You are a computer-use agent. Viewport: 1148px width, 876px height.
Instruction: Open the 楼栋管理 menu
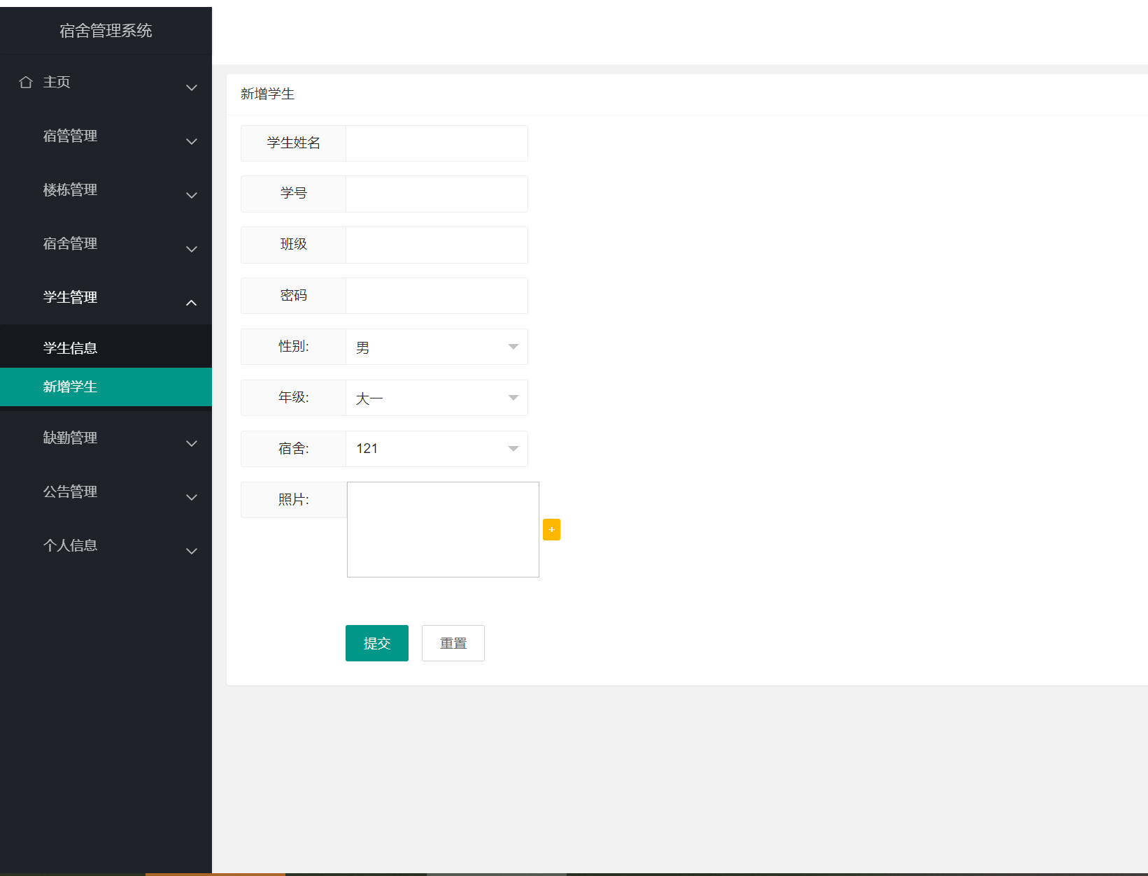[106, 190]
